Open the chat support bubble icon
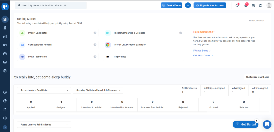 coord(267,124)
